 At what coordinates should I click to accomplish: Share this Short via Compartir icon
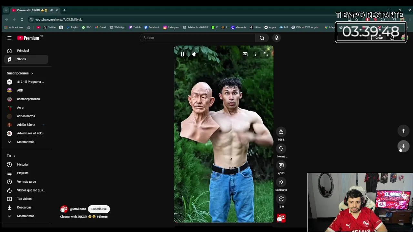tap(281, 182)
